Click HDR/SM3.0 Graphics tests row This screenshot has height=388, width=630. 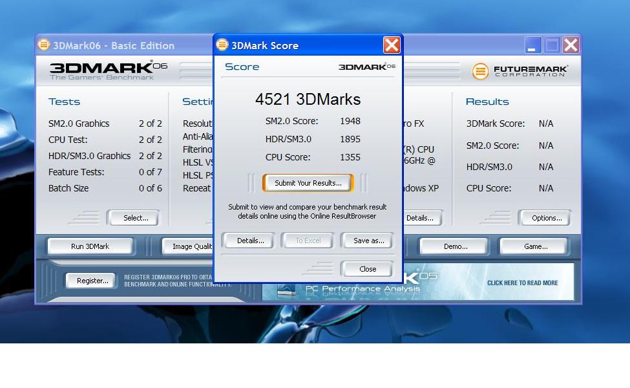[x=105, y=156]
